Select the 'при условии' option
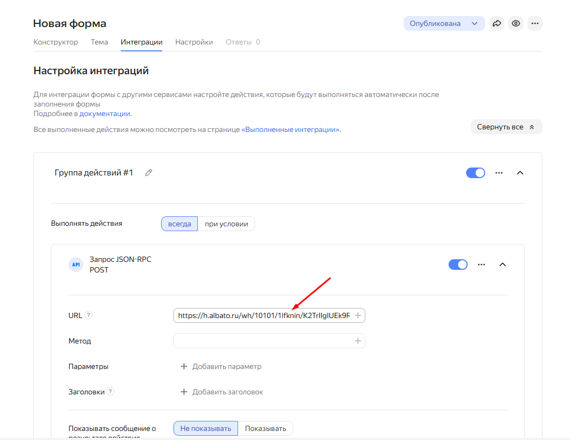 [x=226, y=224]
